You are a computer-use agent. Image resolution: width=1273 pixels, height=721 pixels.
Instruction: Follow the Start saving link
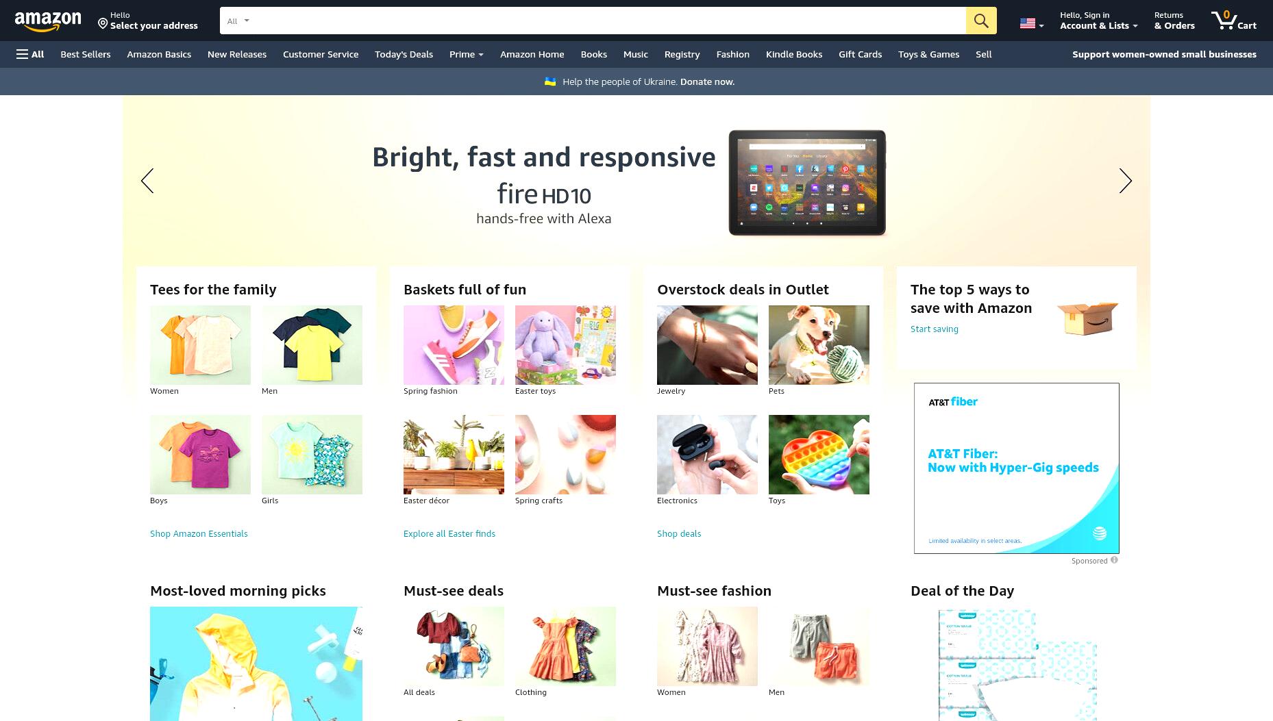(x=934, y=329)
